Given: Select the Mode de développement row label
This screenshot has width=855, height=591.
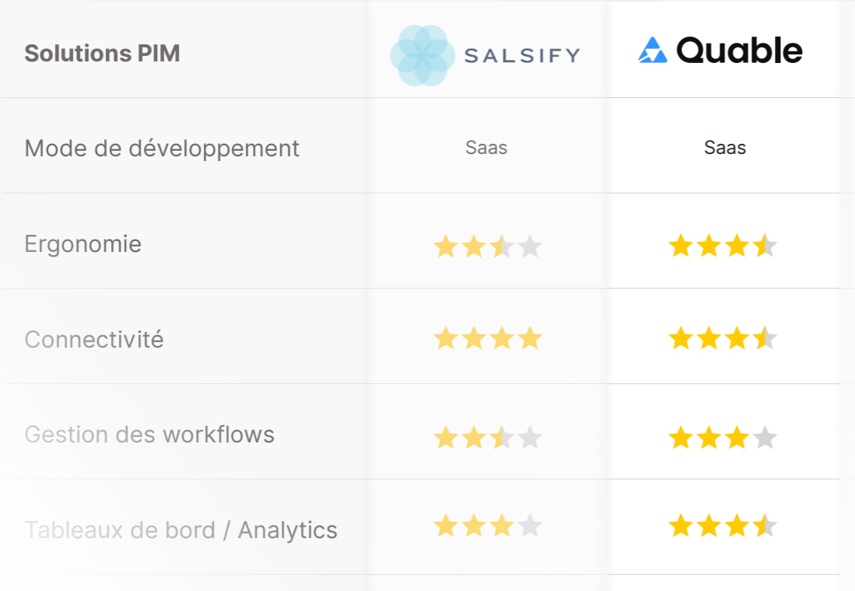Looking at the screenshot, I should 162,149.
